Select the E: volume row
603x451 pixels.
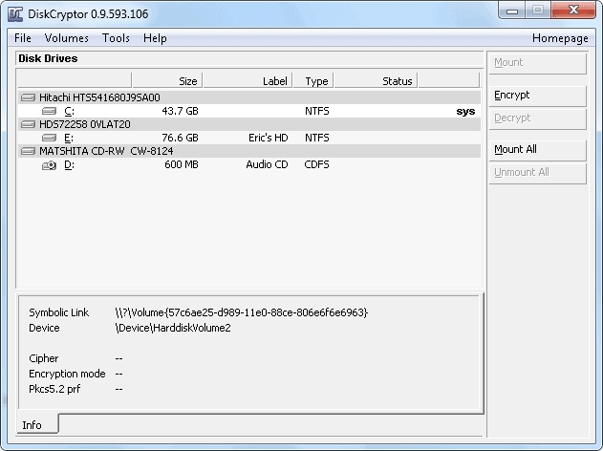249,138
